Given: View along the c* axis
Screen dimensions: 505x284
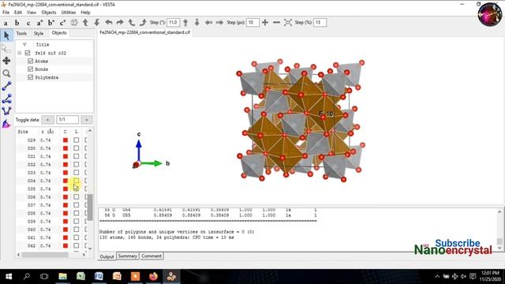Looking at the screenshot, I should pos(62,23).
